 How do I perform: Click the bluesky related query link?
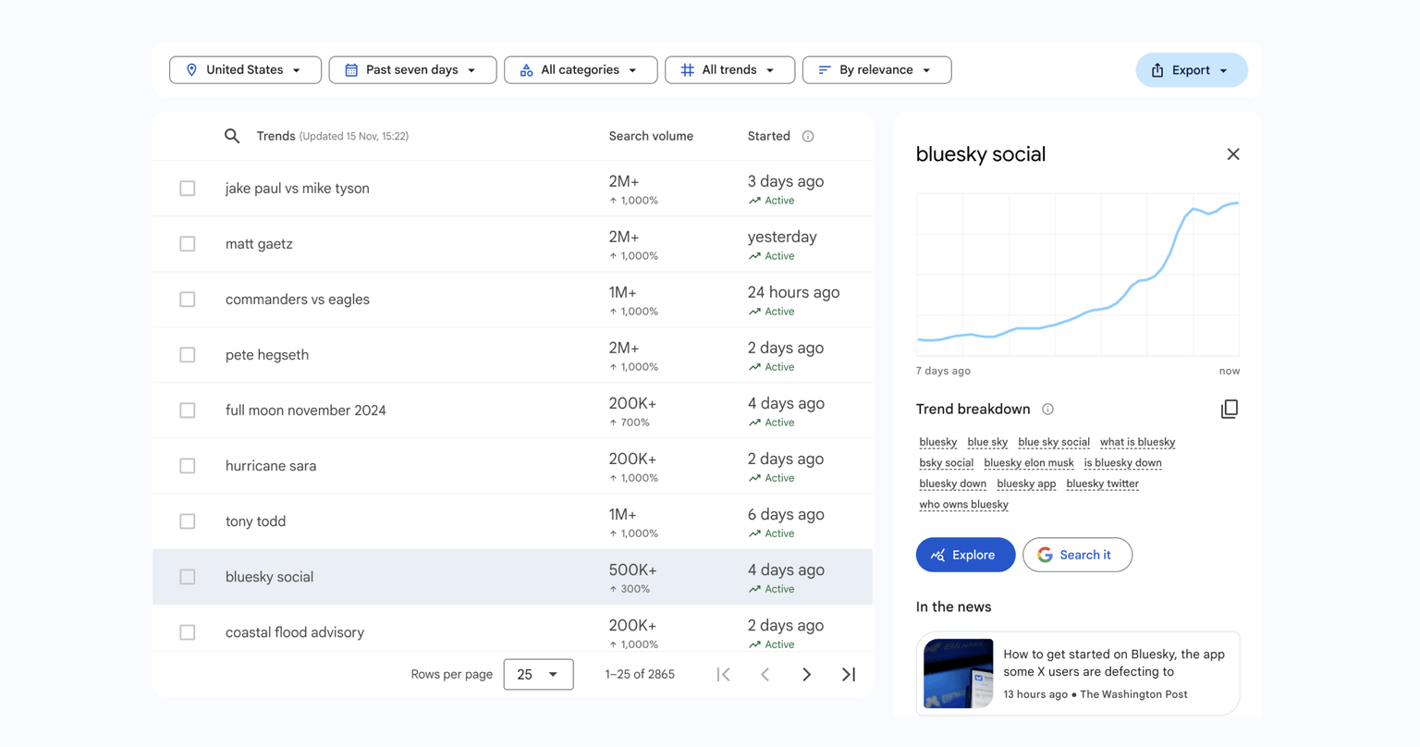938,442
